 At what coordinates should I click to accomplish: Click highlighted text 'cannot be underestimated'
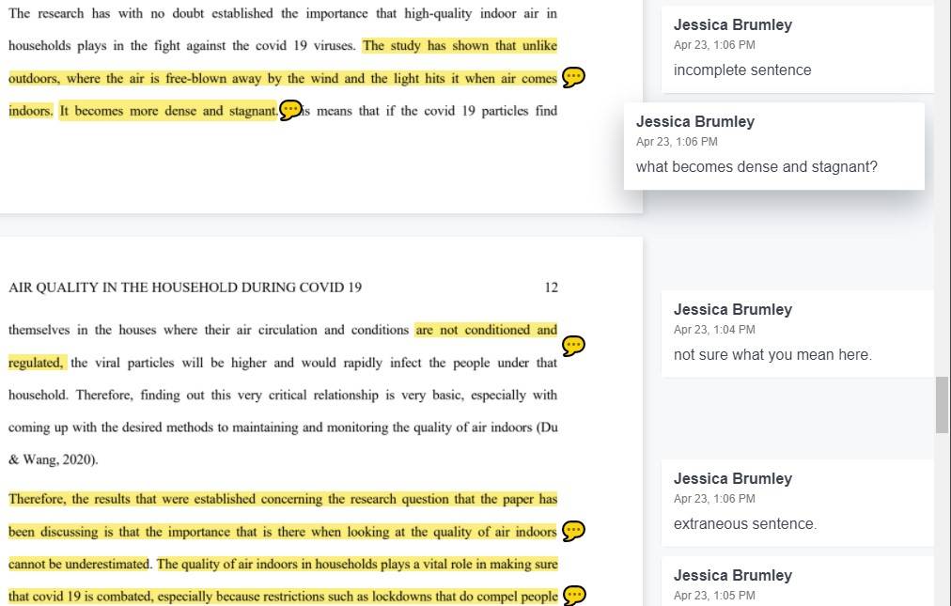[79, 564]
